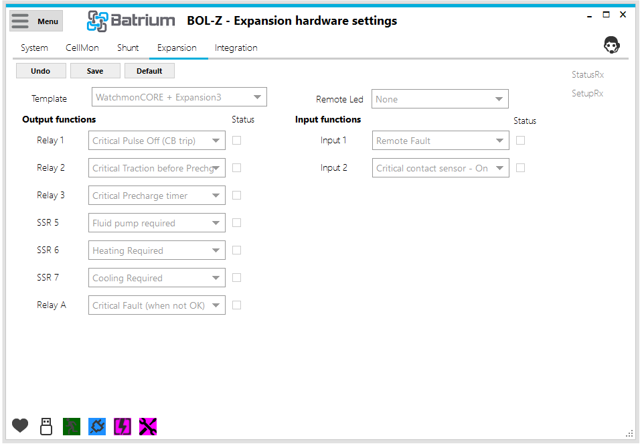Click the Save button

pos(95,71)
